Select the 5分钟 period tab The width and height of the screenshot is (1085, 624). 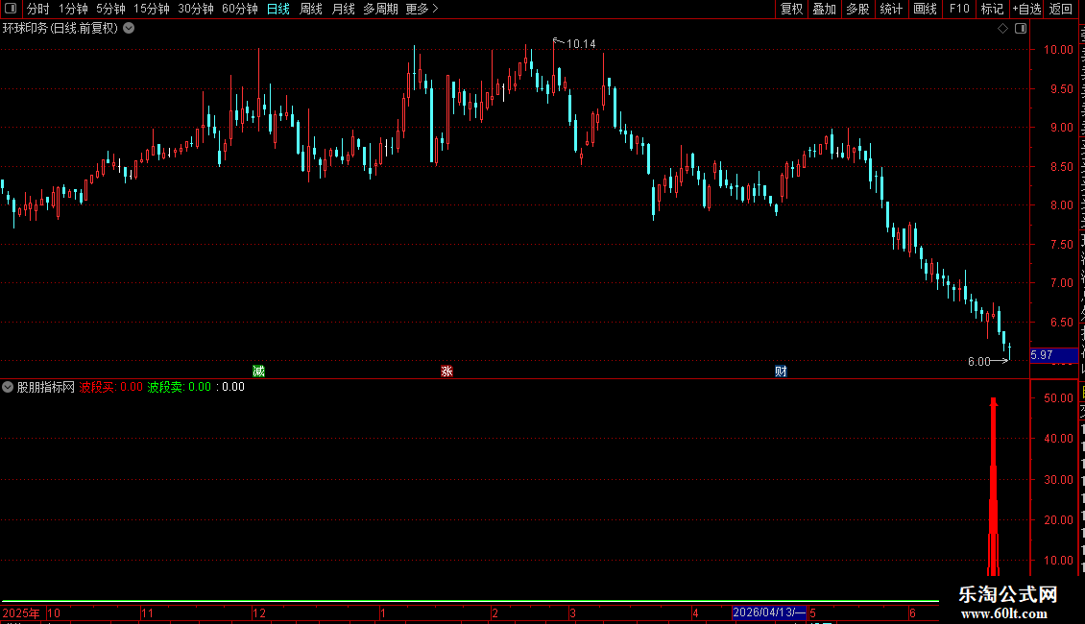(x=110, y=9)
